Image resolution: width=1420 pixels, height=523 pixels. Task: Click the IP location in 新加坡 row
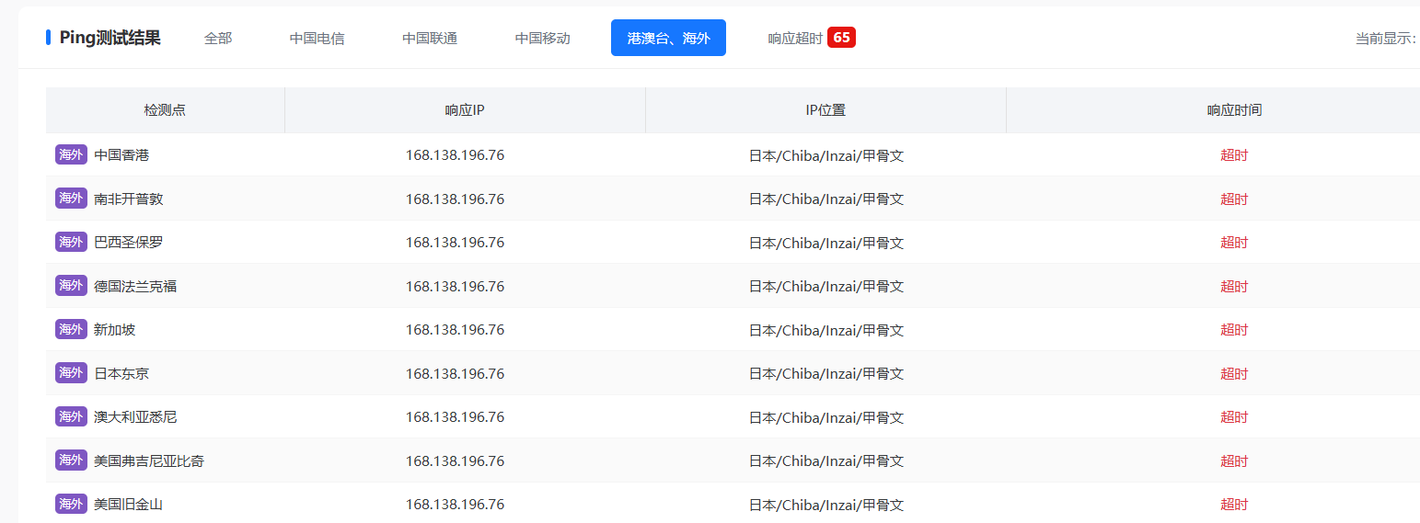tap(826, 330)
